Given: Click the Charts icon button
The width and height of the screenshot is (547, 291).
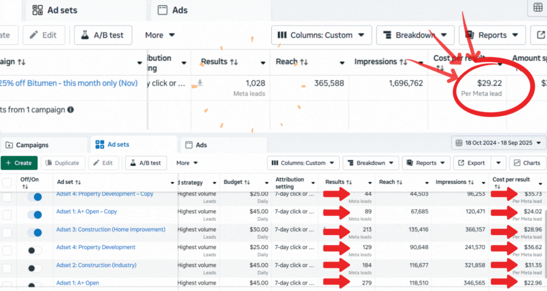Looking at the screenshot, I should pos(524,163).
